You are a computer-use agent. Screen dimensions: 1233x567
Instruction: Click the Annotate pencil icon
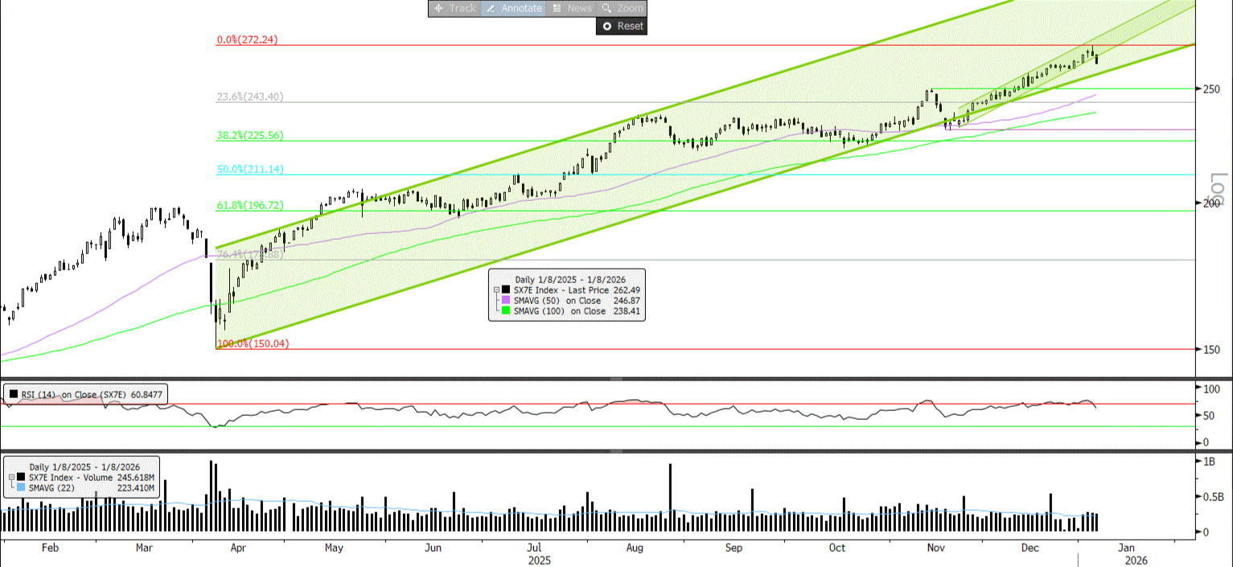click(490, 8)
